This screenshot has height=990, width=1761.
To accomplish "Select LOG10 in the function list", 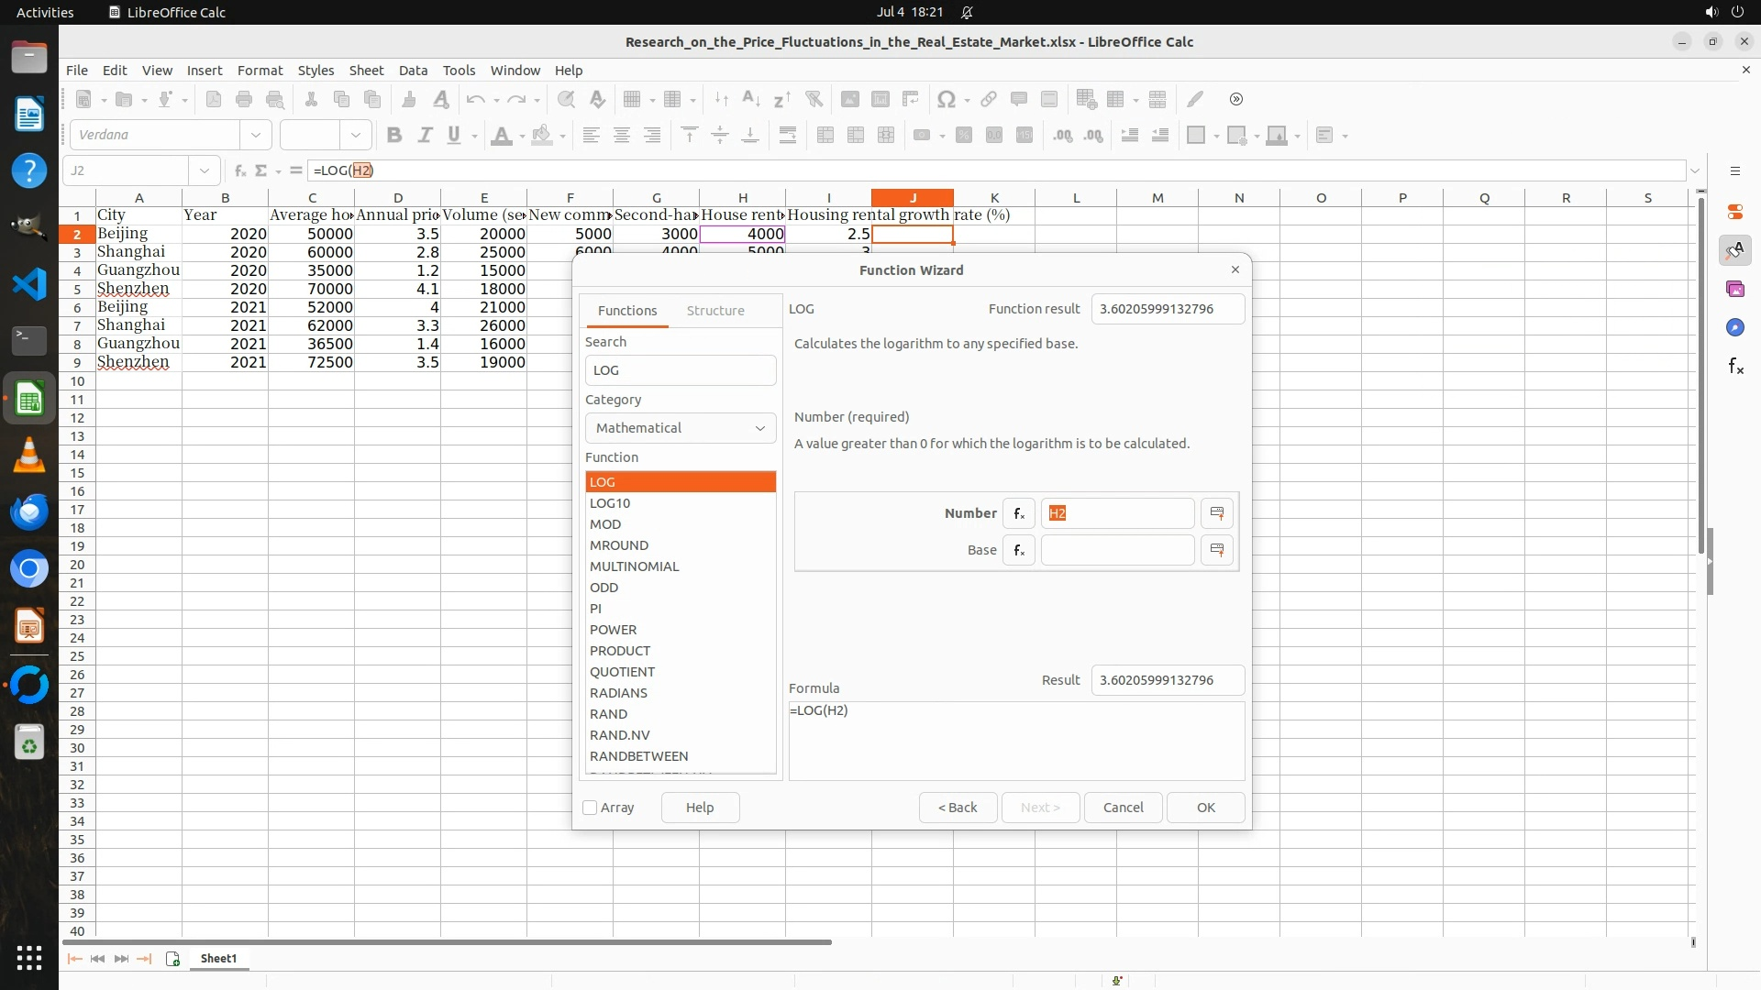I will pyautogui.click(x=610, y=503).
